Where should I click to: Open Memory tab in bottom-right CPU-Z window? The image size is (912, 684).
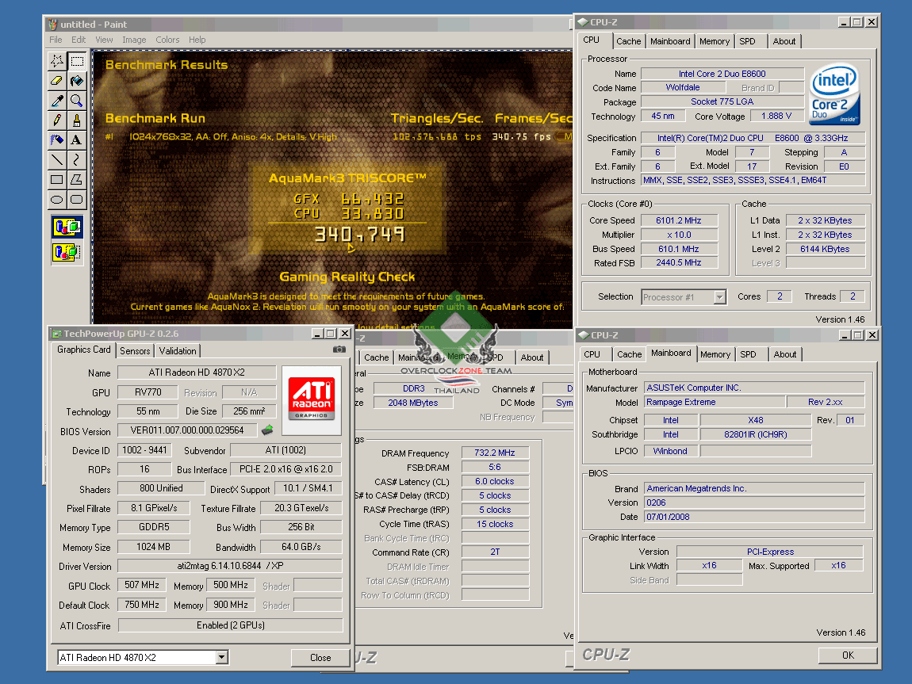coord(715,354)
